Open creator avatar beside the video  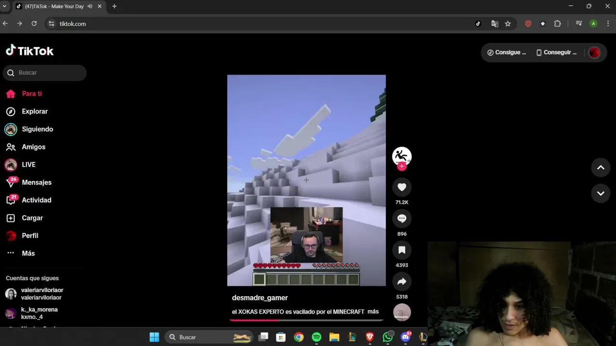(402, 156)
